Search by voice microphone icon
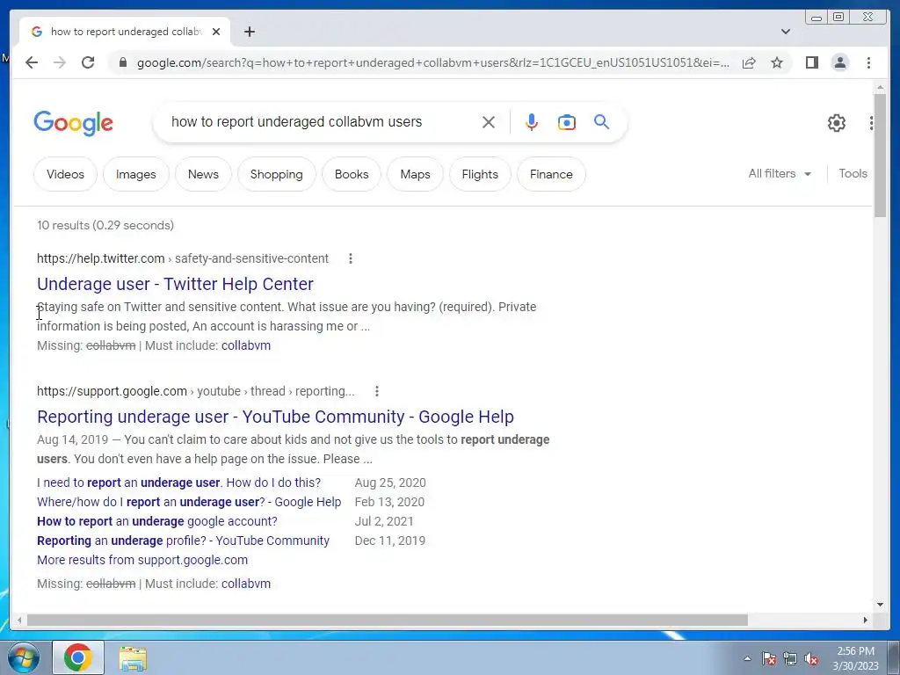Viewport: 900px width, 675px height. pyautogui.click(x=532, y=122)
